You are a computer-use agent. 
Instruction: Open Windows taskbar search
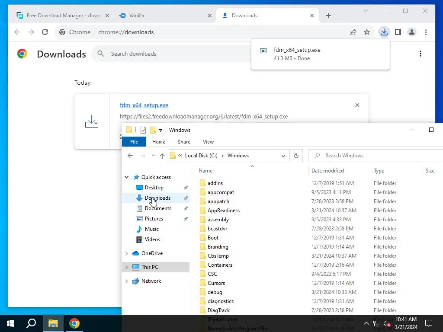coord(31,323)
